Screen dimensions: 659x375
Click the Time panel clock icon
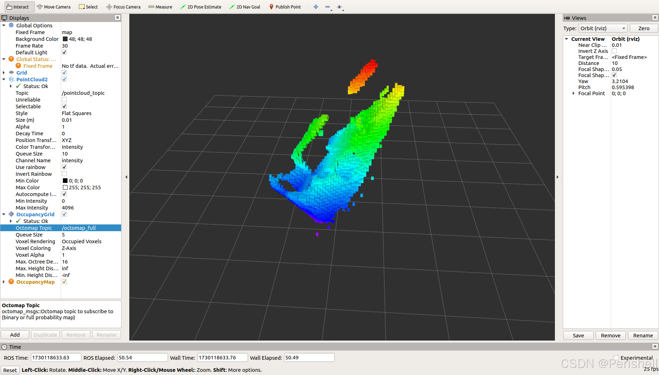4,347
